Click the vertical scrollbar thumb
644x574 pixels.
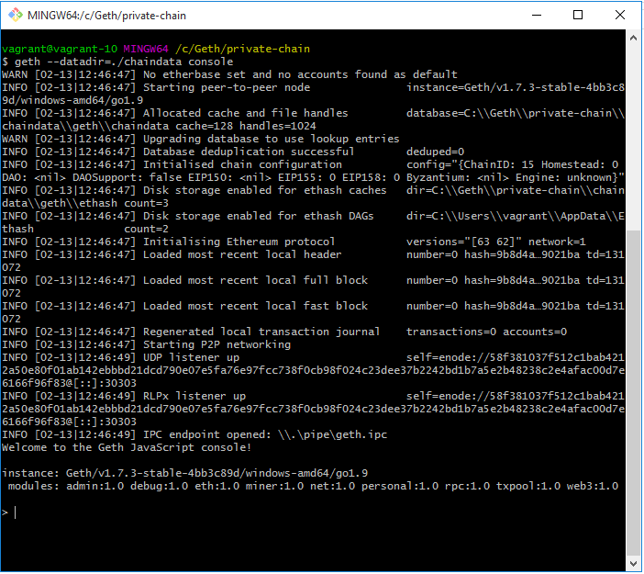tap(633, 393)
